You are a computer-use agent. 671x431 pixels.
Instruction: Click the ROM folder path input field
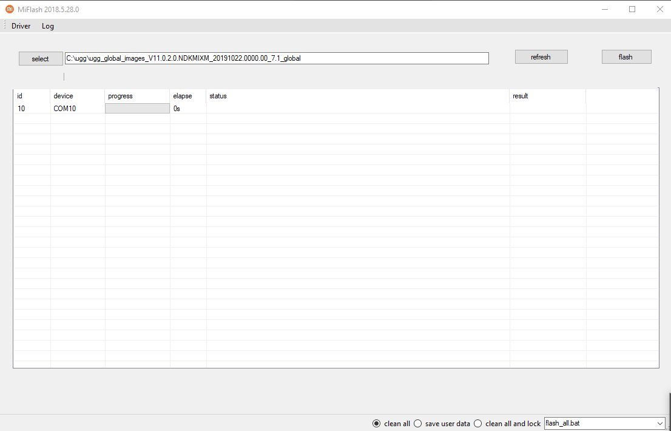tap(277, 58)
